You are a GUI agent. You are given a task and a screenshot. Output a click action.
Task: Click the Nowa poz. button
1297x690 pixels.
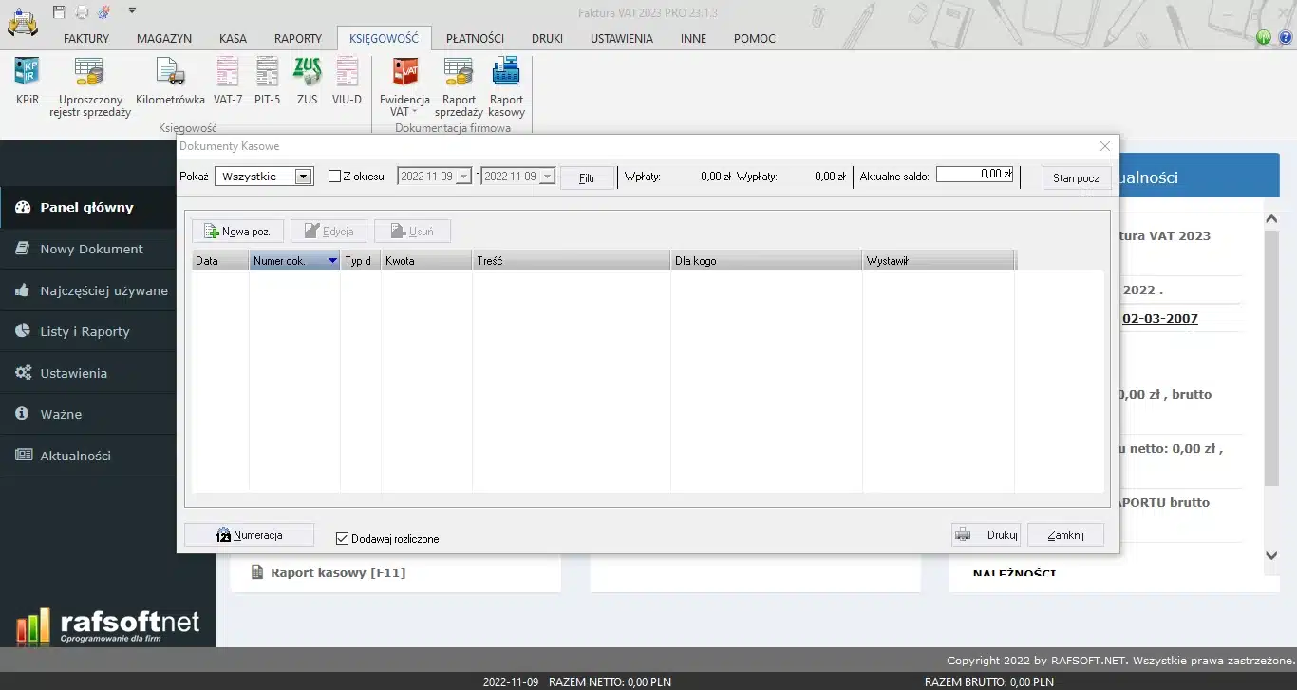pos(237,232)
